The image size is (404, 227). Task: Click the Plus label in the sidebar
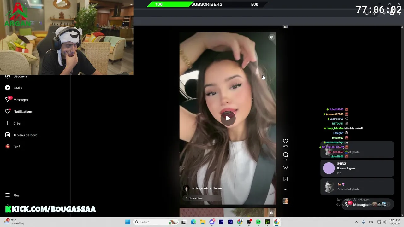click(x=16, y=195)
